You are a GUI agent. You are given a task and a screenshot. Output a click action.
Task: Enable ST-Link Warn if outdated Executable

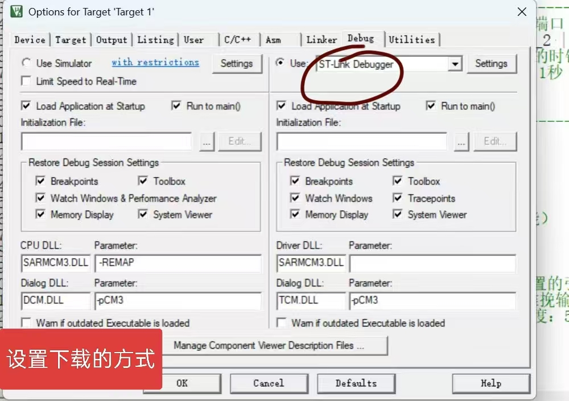(281, 322)
